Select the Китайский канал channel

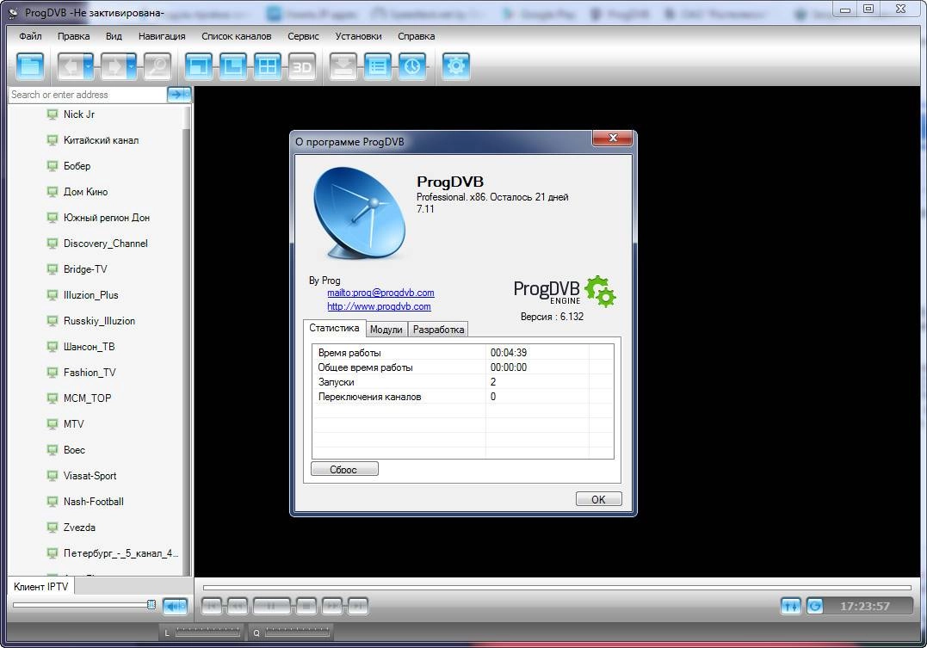tap(101, 140)
